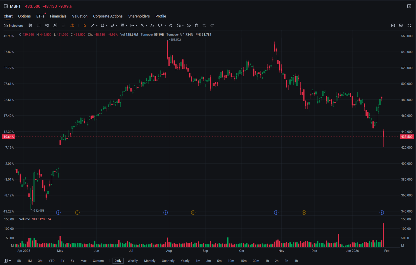Viewport: 416px width, 265px height.
Task: Toggle the dividend marker near May
Action: coord(77,213)
